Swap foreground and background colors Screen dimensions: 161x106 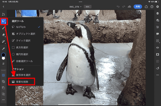(x=3, y=64)
